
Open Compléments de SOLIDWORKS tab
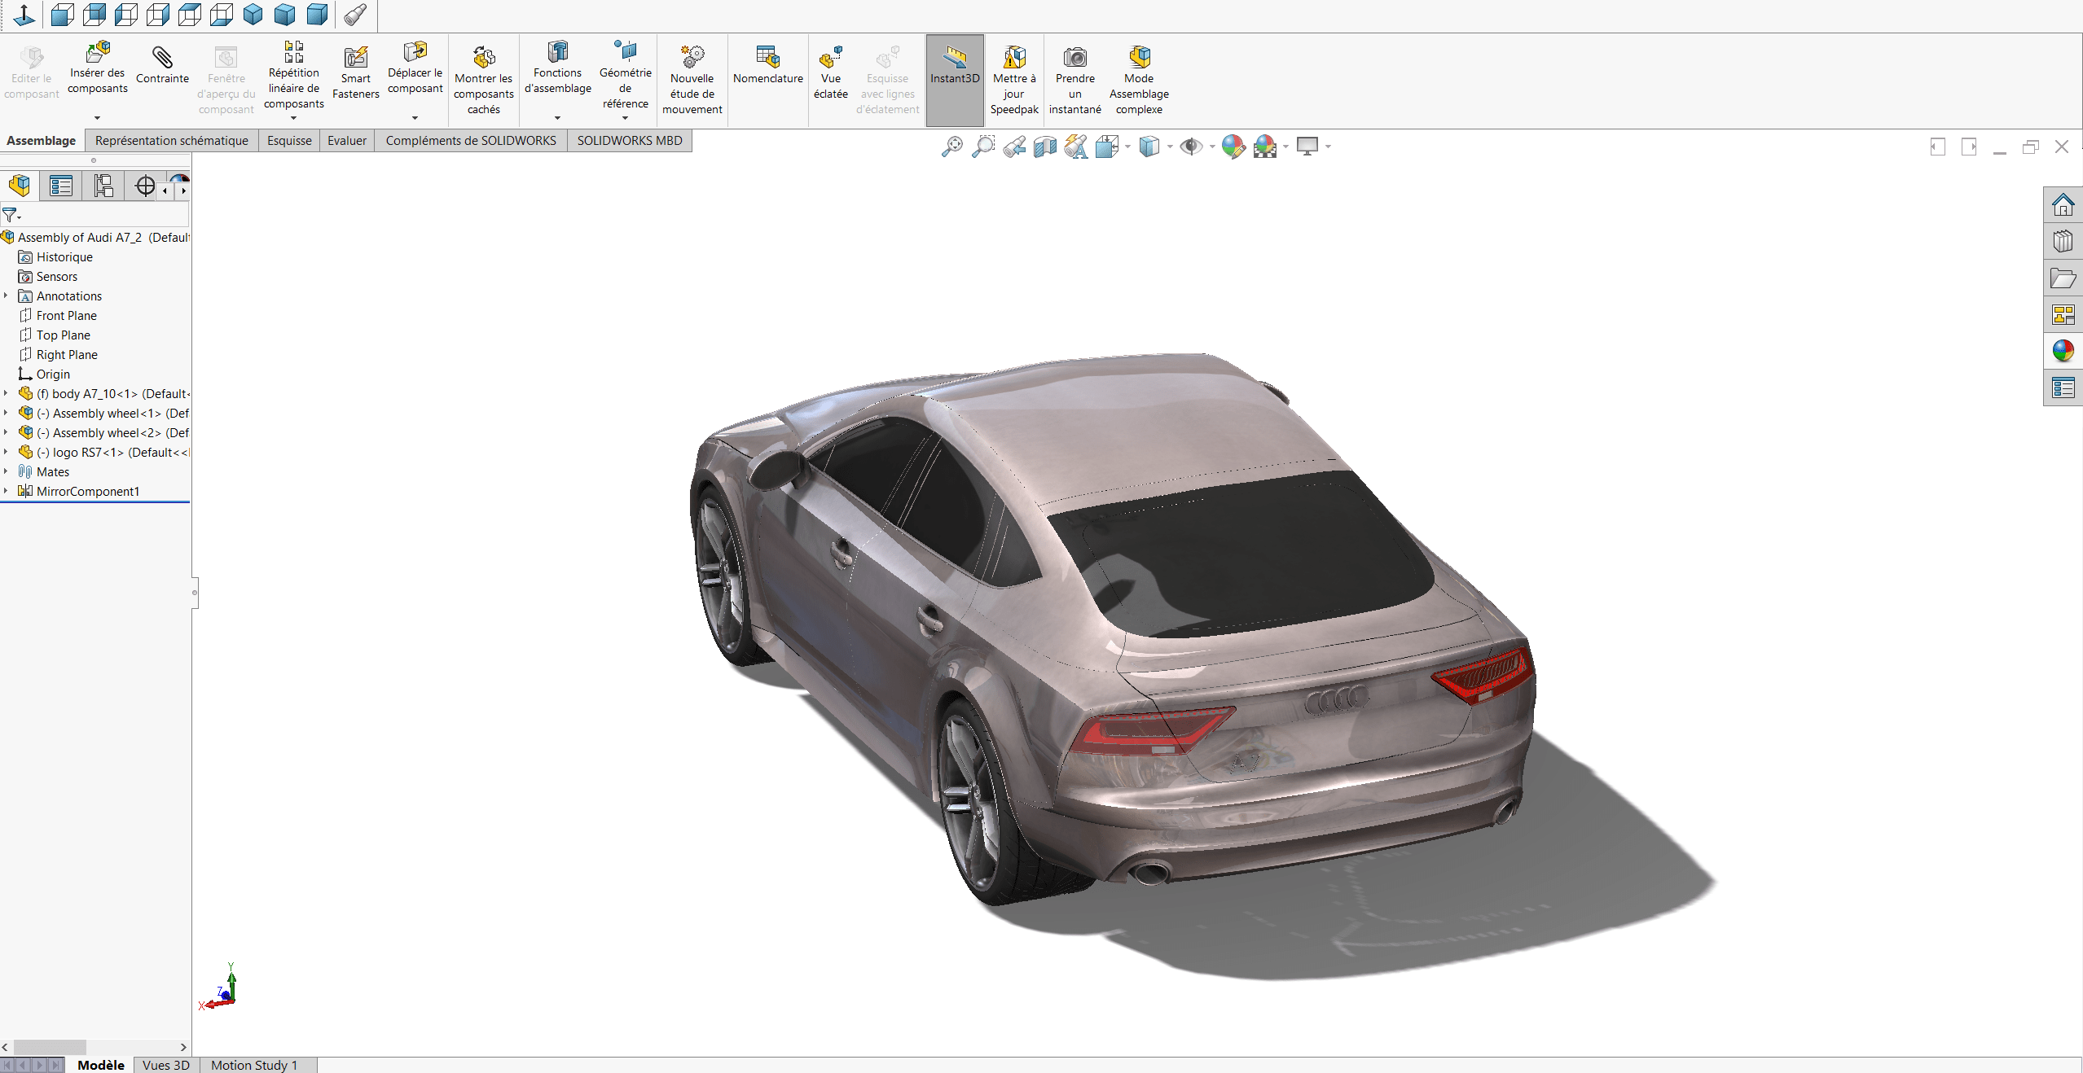[471, 140]
